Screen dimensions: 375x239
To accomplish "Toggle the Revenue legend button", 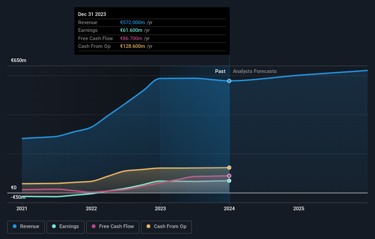I will coord(26,227).
